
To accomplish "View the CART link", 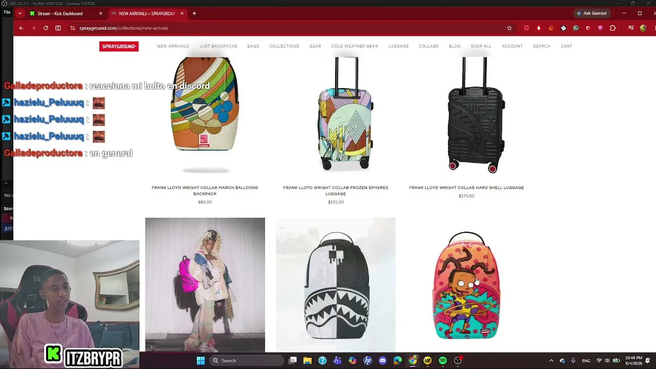I will [566, 46].
